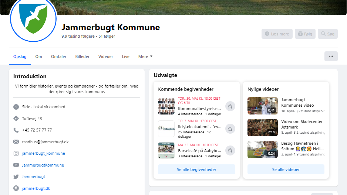347x195 pixels.
Task: Open the Videoer tab
Action: coord(105,57)
